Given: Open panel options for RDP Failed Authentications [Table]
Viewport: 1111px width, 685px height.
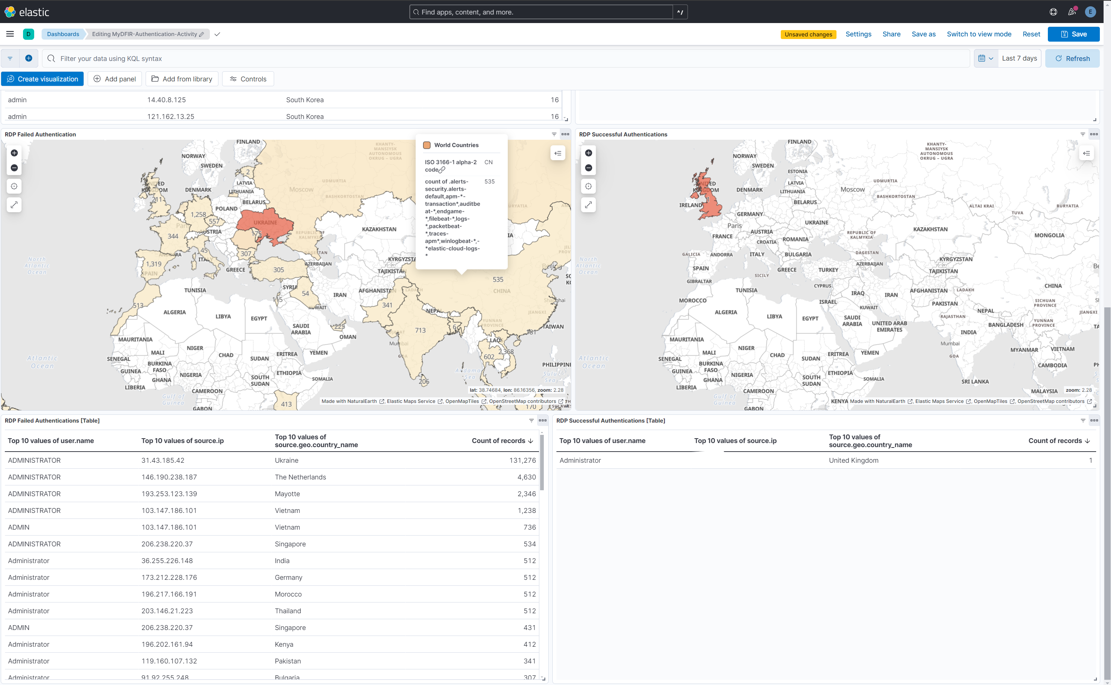Looking at the screenshot, I should (542, 420).
